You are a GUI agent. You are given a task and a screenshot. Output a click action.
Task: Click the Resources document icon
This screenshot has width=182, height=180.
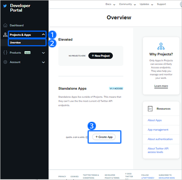[150, 109]
